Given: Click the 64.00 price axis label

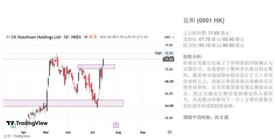Looking at the screenshot, I should pyautogui.click(x=169, y=106).
